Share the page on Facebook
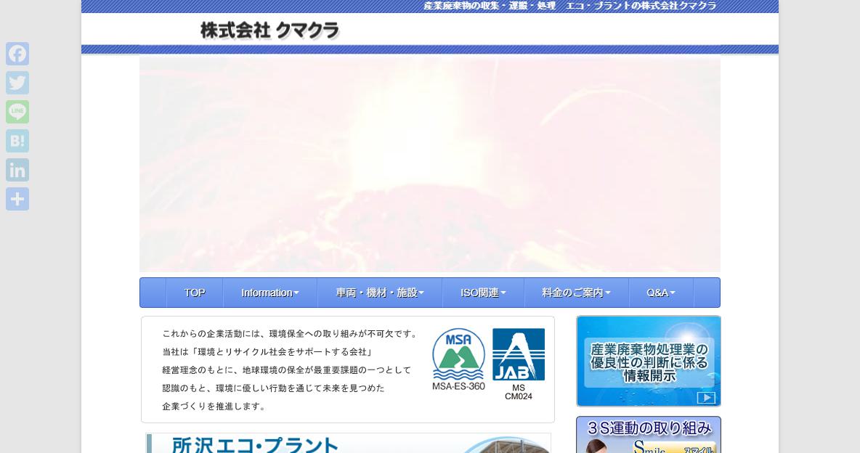860x453 pixels. [x=17, y=54]
